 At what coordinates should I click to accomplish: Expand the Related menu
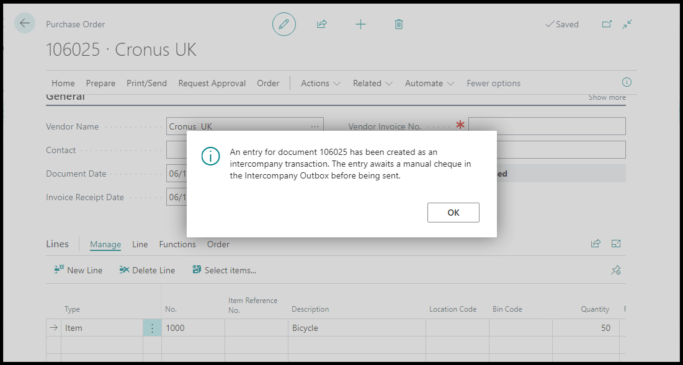[x=373, y=83]
